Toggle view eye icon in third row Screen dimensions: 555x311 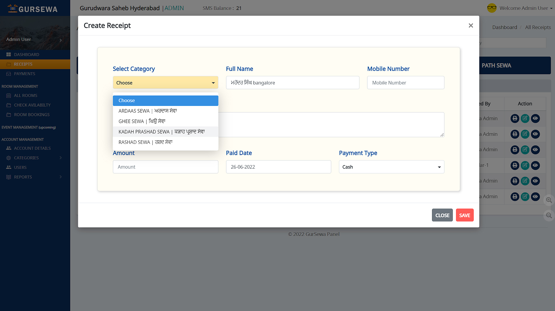point(535,150)
